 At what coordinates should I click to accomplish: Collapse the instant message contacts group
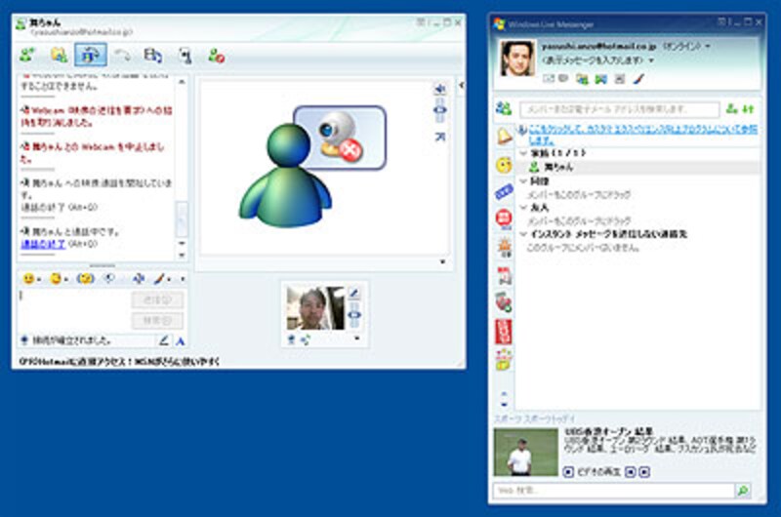pos(523,234)
